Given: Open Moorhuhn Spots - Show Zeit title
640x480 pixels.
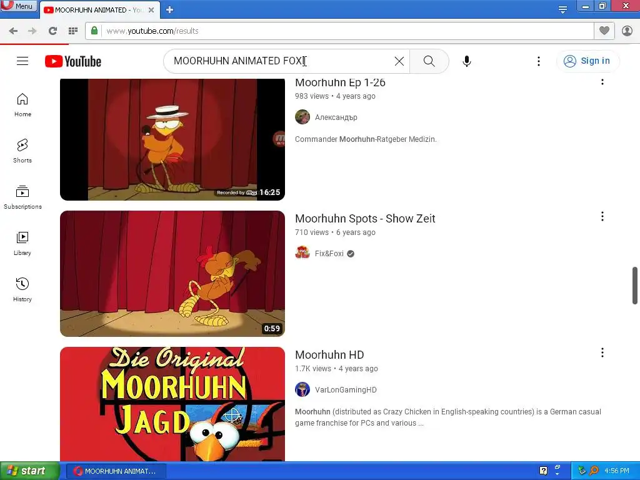Looking at the screenshot, I should [x=365, y=219].
